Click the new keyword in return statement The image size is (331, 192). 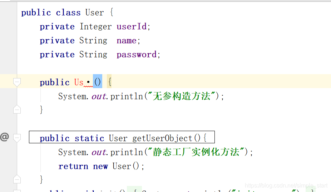pyautogui.click(x=100, y=167)
